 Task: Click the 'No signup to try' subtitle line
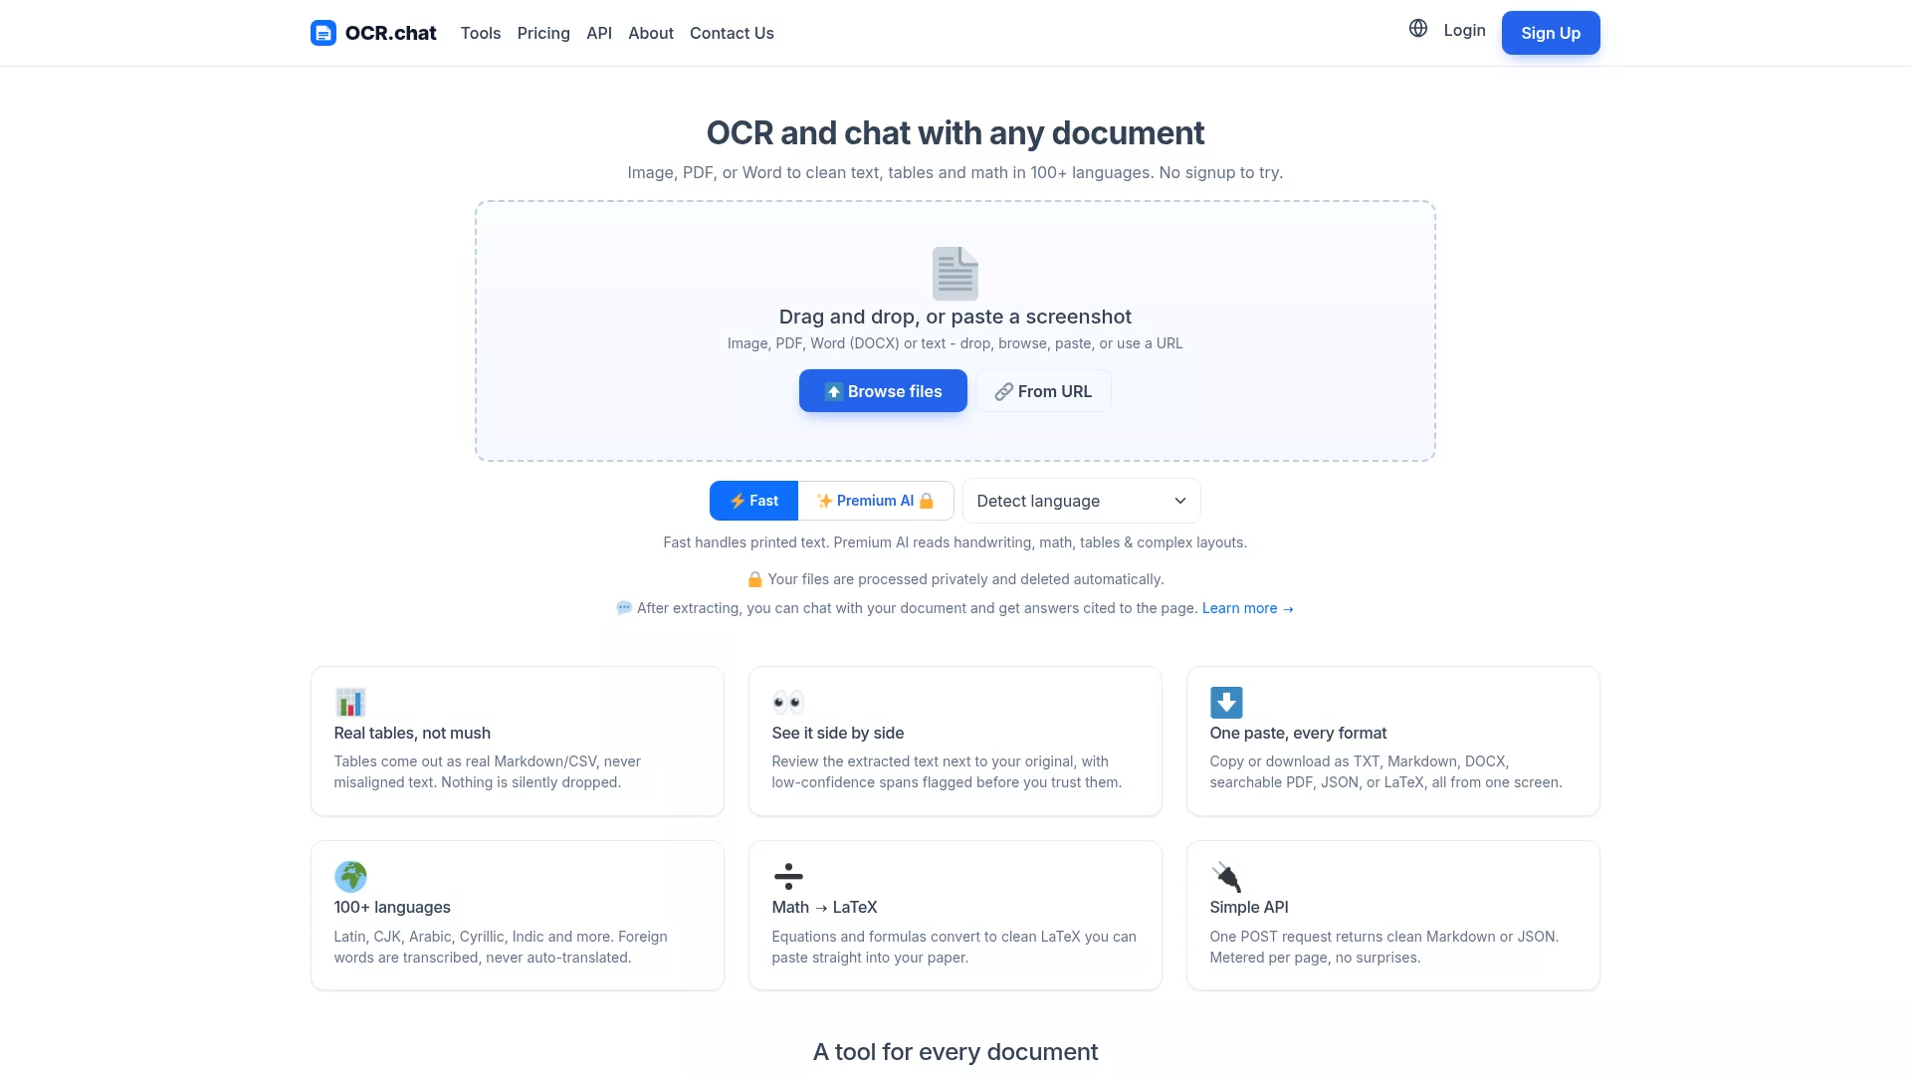(x=955, y=172)
